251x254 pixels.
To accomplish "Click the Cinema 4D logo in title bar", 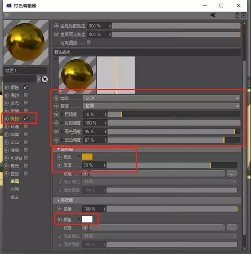I will pyautogui.click(x=9, y=6).
